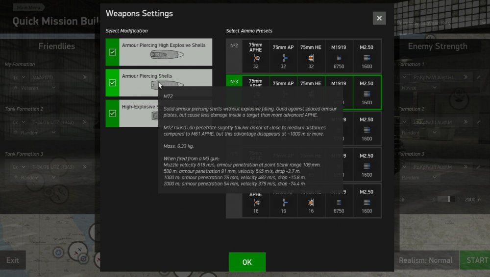Click M1919 label in preset №3
Screen dimensions: 490x277
pyautogui.click(x=339, y=83)
